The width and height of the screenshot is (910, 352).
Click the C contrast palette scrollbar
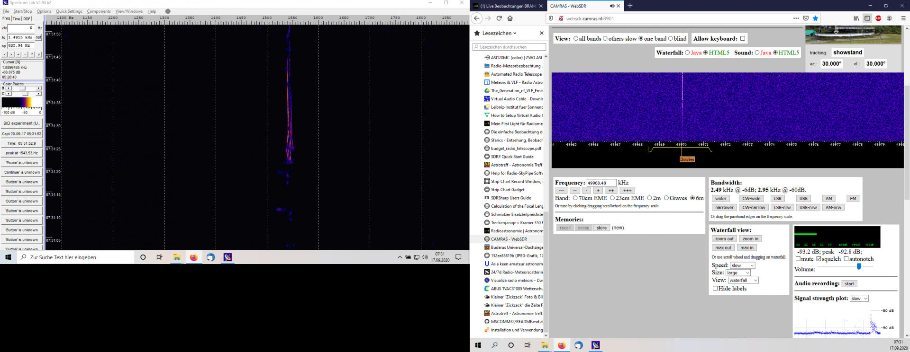point(23,94)
